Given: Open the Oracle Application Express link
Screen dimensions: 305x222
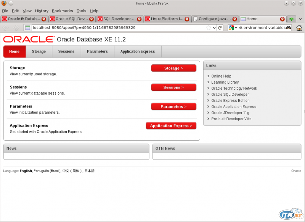Looking at the screenshot, I should click(x=234, y=107).
